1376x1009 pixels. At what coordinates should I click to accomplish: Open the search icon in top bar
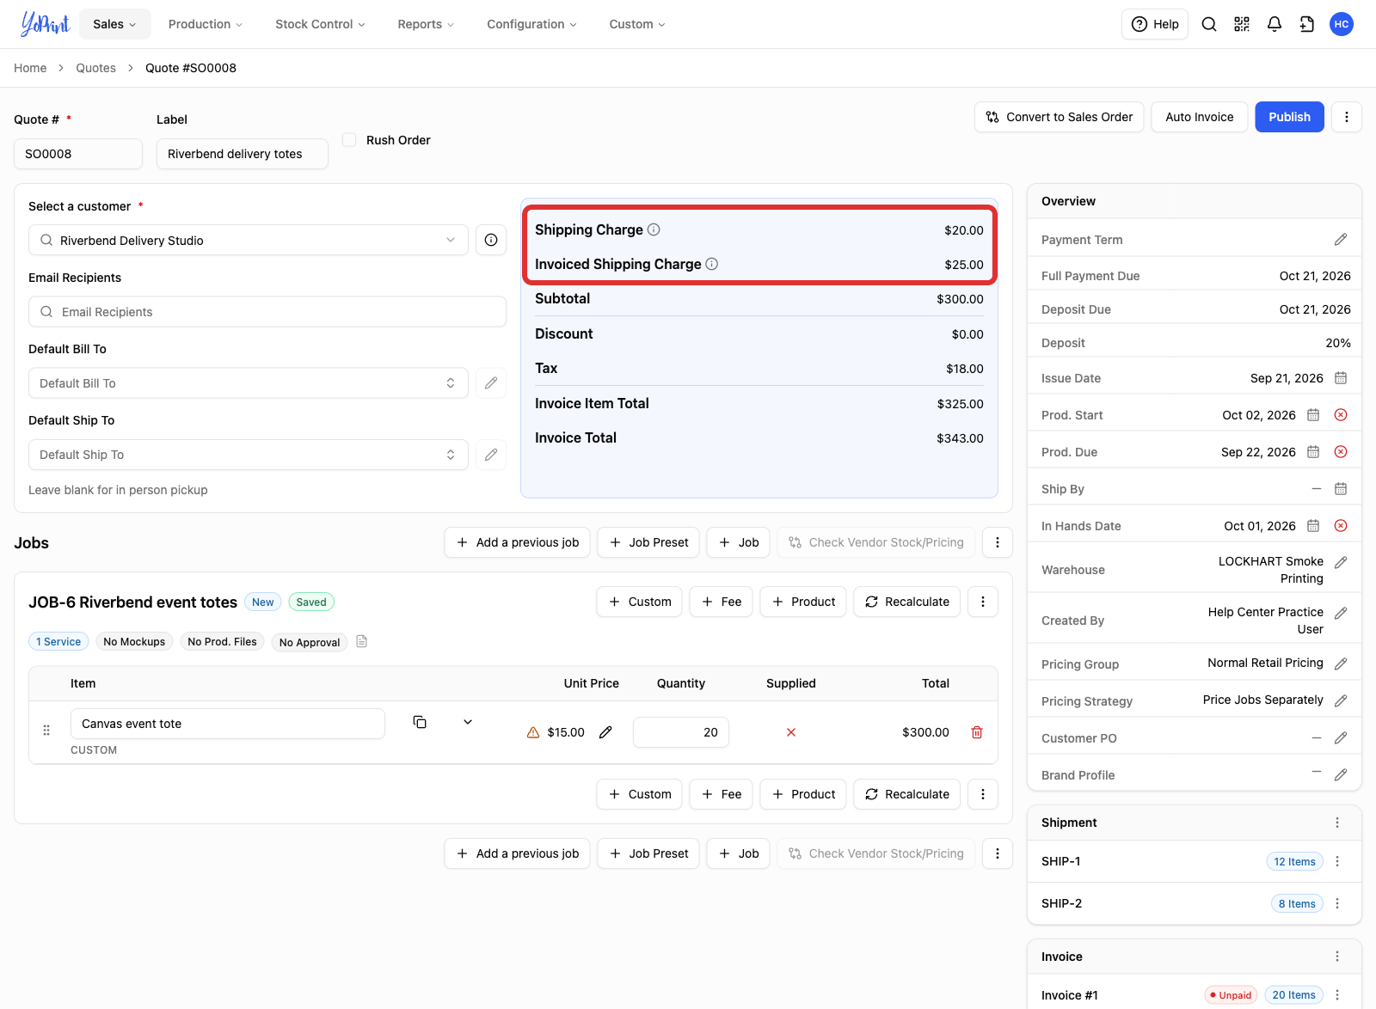[1209, 24]
